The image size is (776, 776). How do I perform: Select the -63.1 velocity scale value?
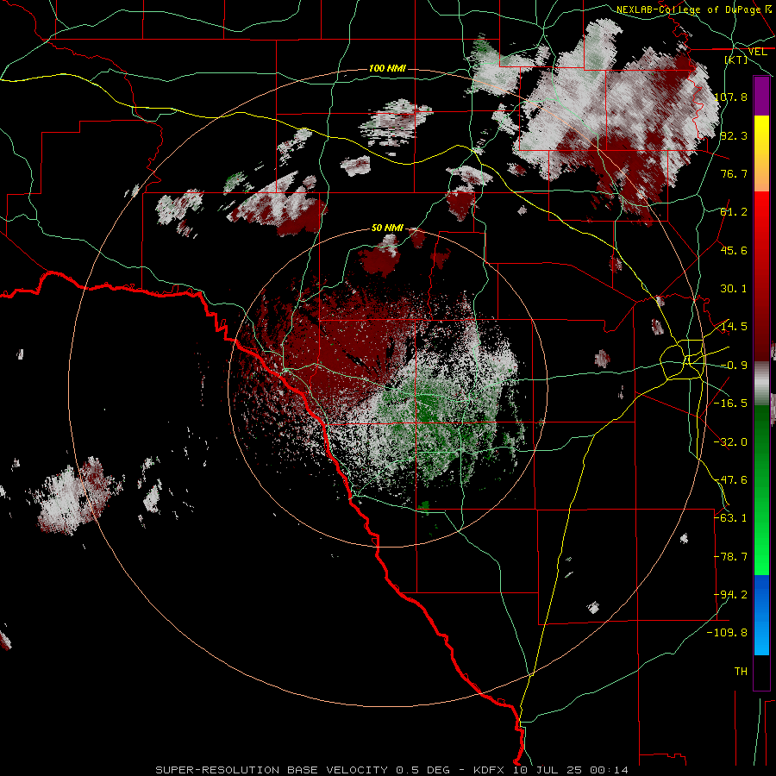tap(730, 518)
